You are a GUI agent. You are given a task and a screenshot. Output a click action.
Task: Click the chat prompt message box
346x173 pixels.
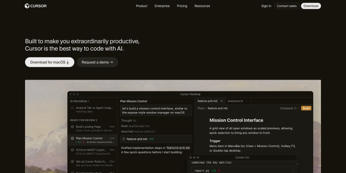(156, 110)
